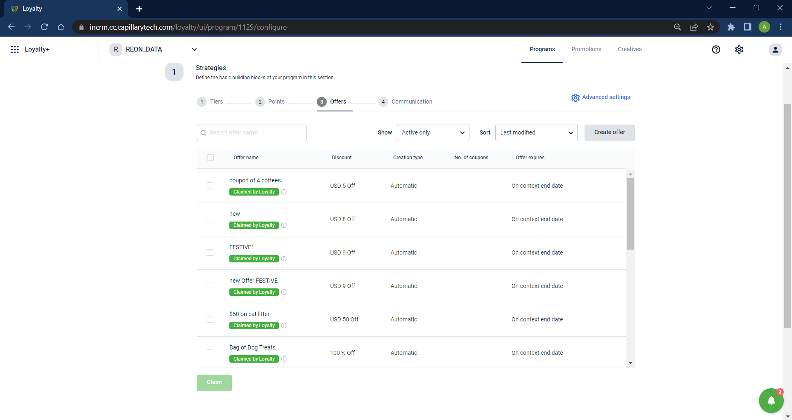
Task: Select the $50 on cat litter checkbox
Action: pos(210,319)
